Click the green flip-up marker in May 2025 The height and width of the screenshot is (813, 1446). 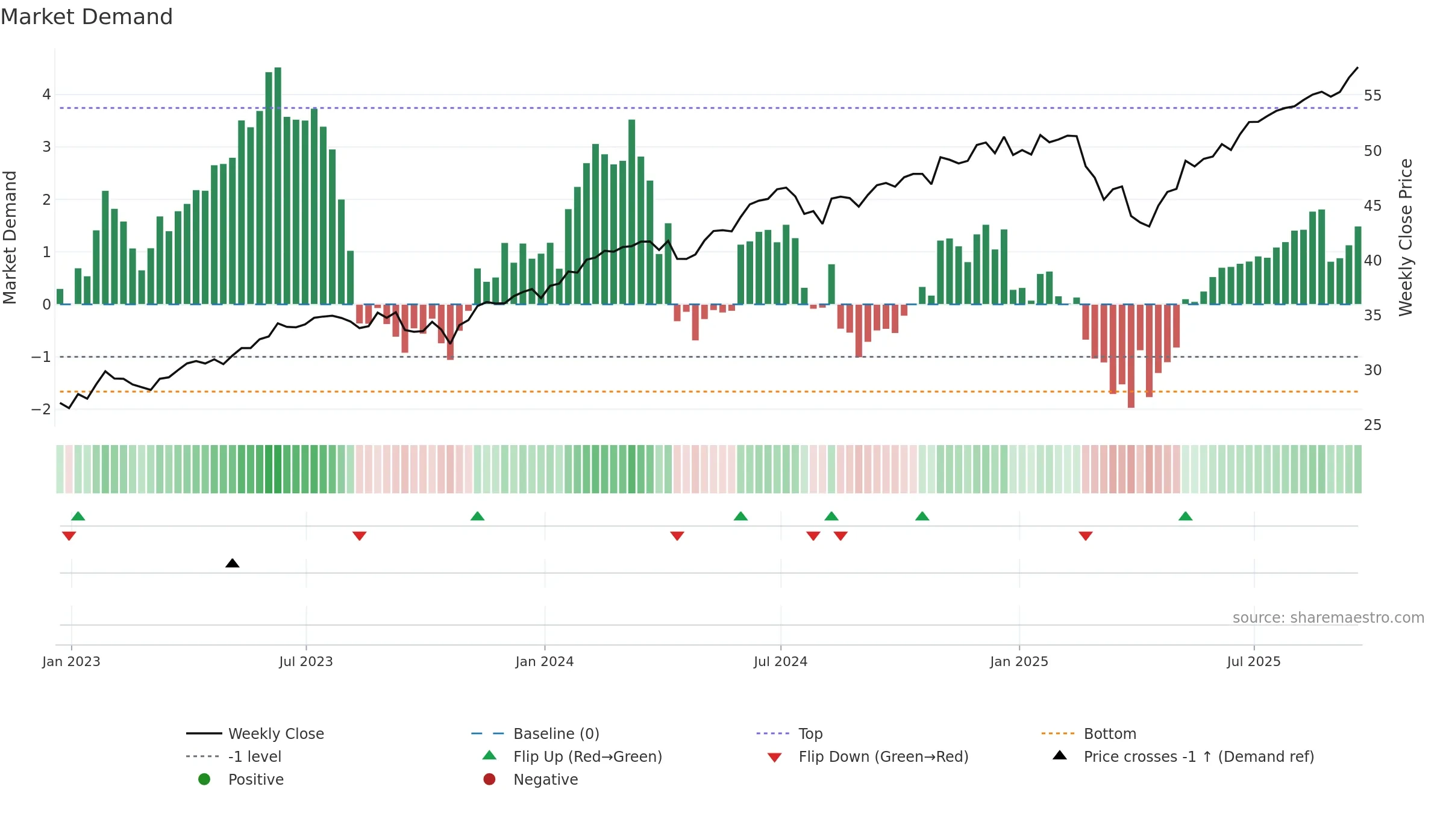[x=1186, y=516]
